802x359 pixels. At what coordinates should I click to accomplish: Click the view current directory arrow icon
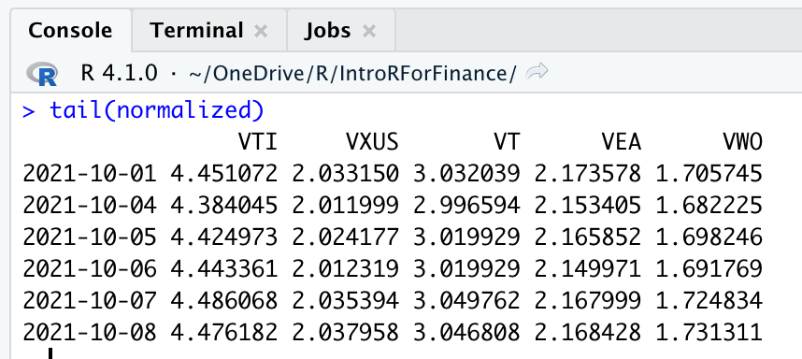[537, 72]
